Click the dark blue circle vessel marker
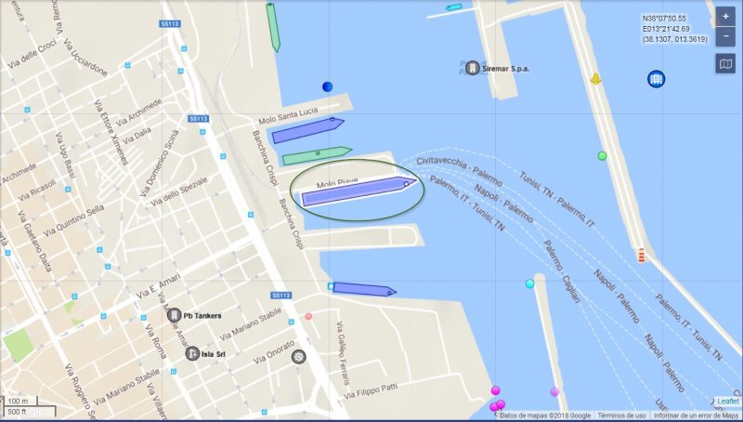The width and height of the screenshot is (743, 422). coord(327,86)
